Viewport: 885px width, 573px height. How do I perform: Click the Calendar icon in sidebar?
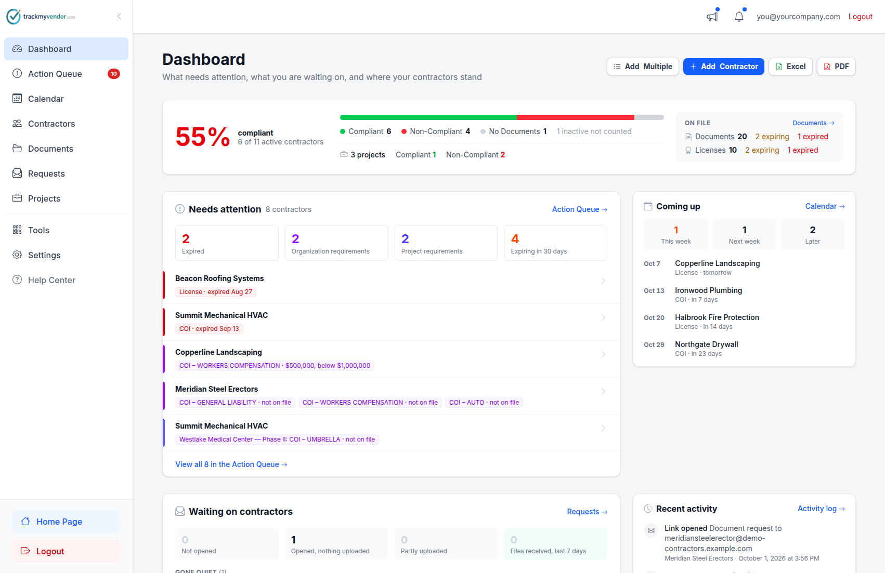coord(17,99)
